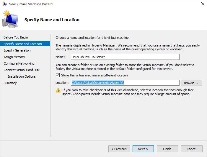Open Connect Virtual Hard Disk step
The image size is (207, 157).
pyautogui.click(x=22, y=70)
